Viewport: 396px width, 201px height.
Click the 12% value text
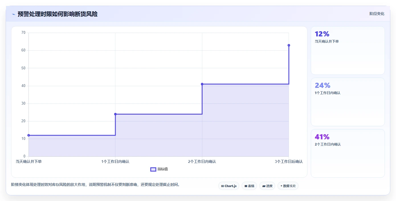pos(322,34)
